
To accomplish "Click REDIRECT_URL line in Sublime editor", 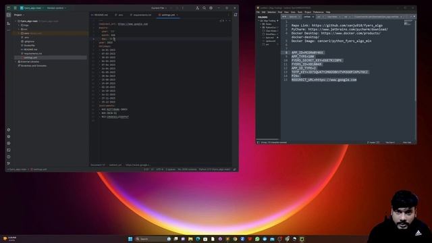I will [324, 80].
